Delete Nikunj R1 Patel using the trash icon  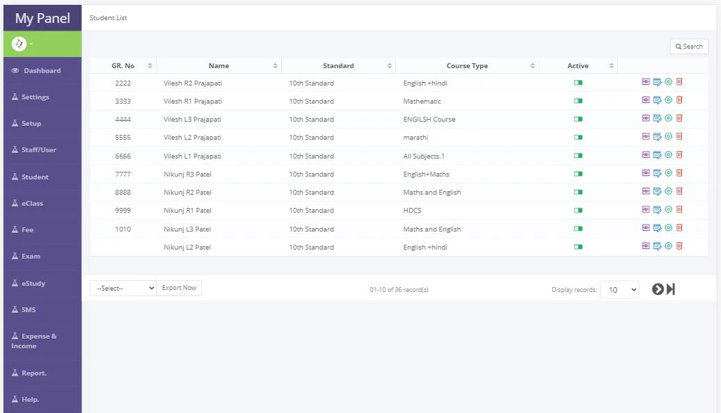pos(679,209)
